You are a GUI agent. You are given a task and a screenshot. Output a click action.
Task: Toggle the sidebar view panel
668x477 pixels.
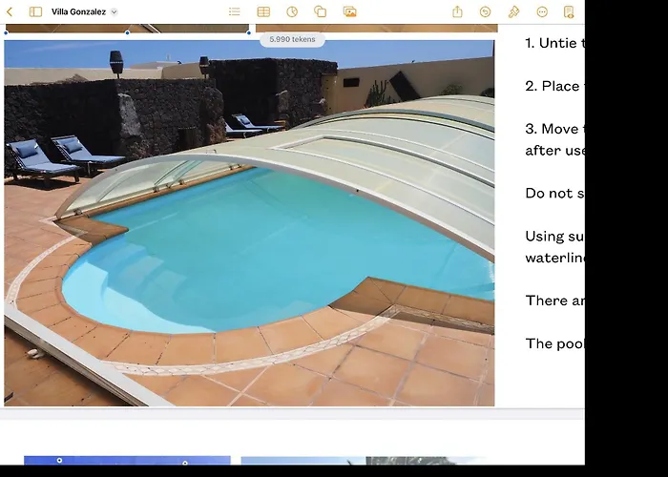[x=35, y=11]
